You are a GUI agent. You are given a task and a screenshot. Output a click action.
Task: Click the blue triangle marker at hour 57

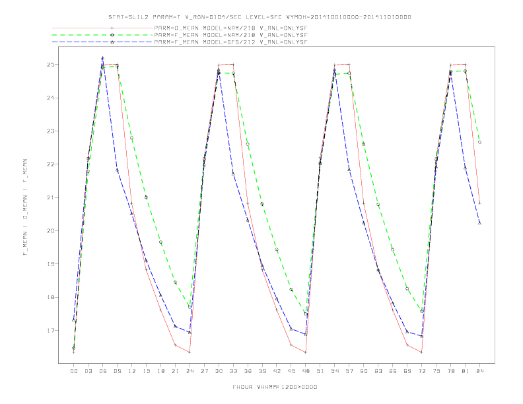coord(349,170)
